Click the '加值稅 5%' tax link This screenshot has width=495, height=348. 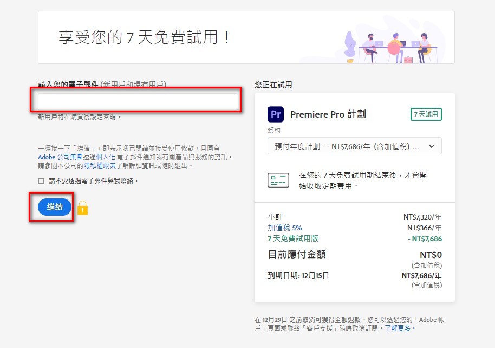tap(284, 228)
